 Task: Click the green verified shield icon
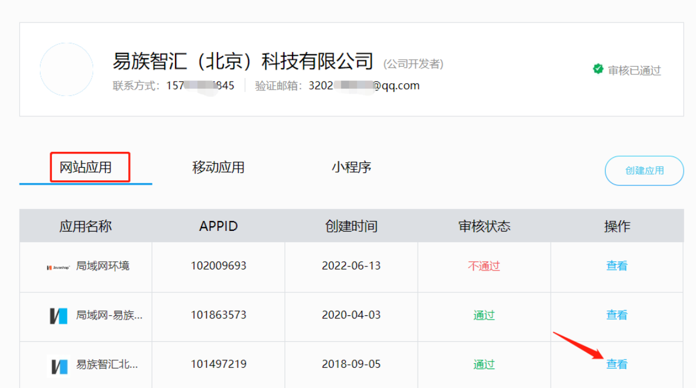[598, 69]
